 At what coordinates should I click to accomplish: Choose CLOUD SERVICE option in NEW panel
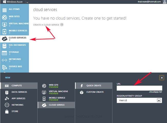(56, 105)
